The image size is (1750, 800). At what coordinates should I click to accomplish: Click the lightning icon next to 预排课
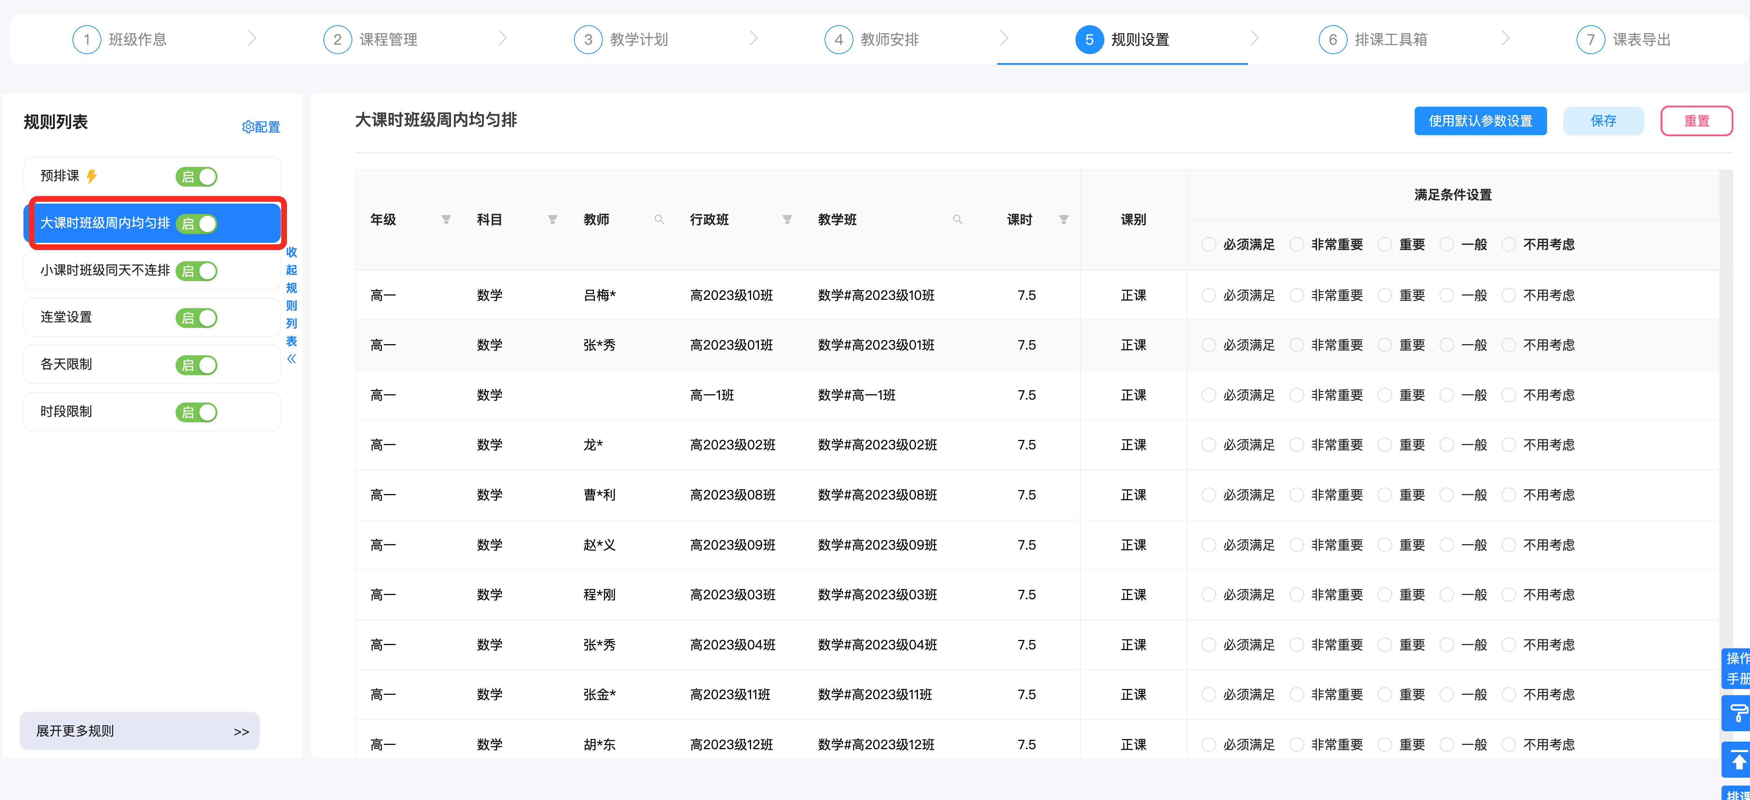92,177
